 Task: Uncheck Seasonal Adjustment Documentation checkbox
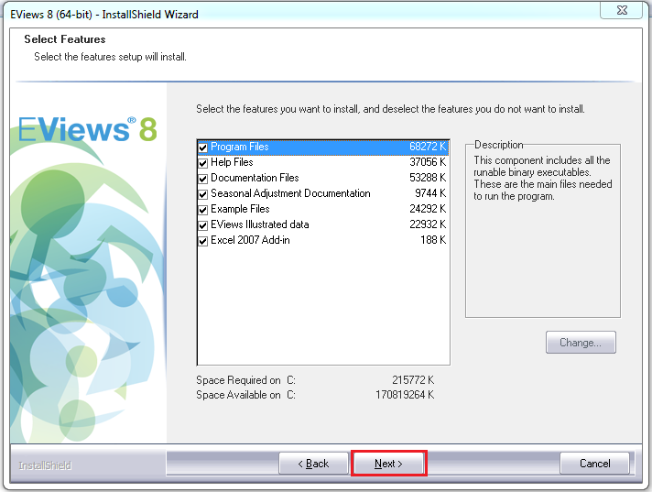click(203, 194)
